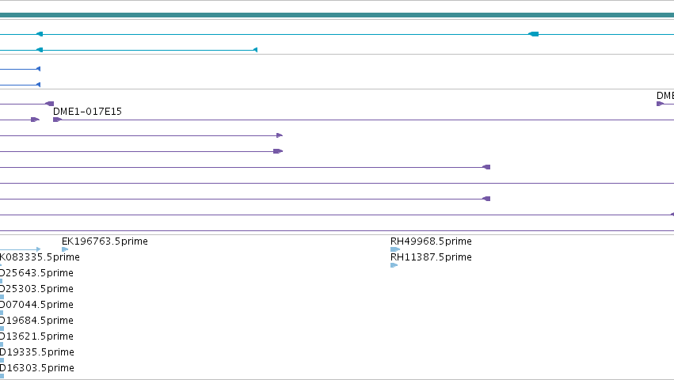
Task: Click the D13621.5prime EST label
Action: (36, 336)
